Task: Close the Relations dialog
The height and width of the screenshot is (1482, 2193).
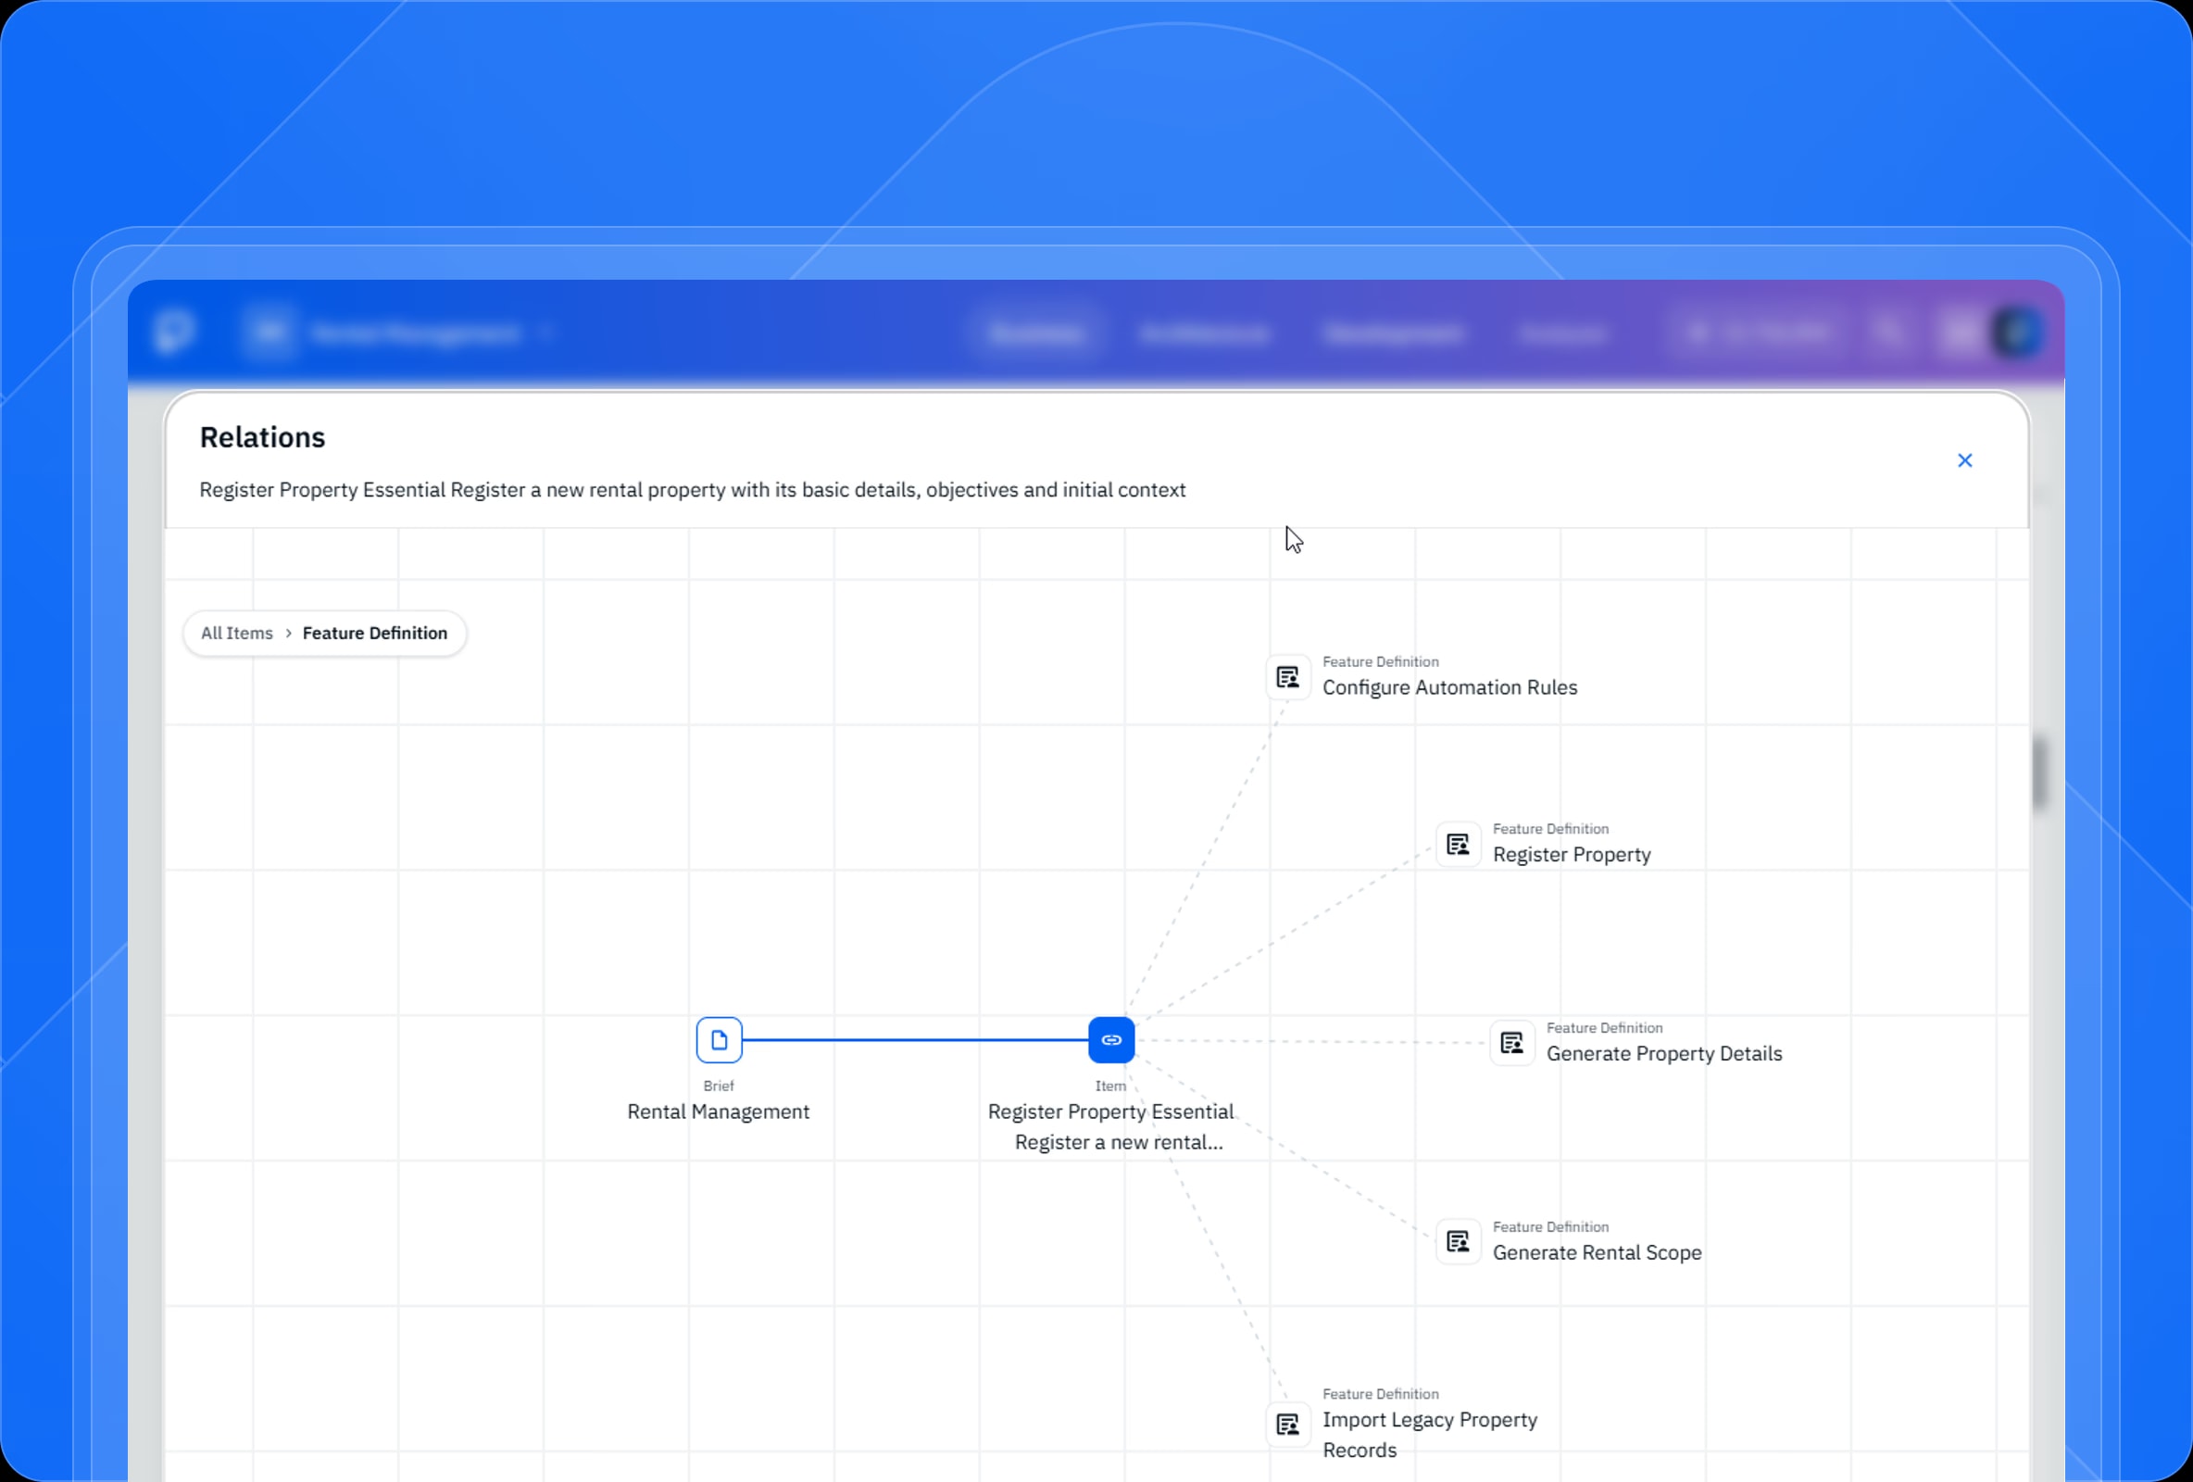Action: (1964, 460)
